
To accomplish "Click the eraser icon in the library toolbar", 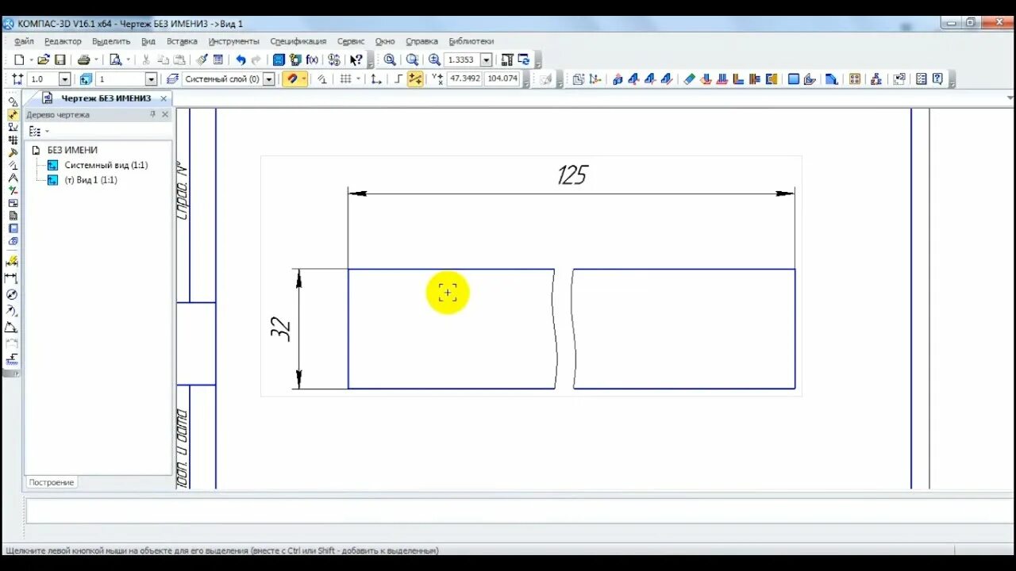I will (x=688, y=79).
